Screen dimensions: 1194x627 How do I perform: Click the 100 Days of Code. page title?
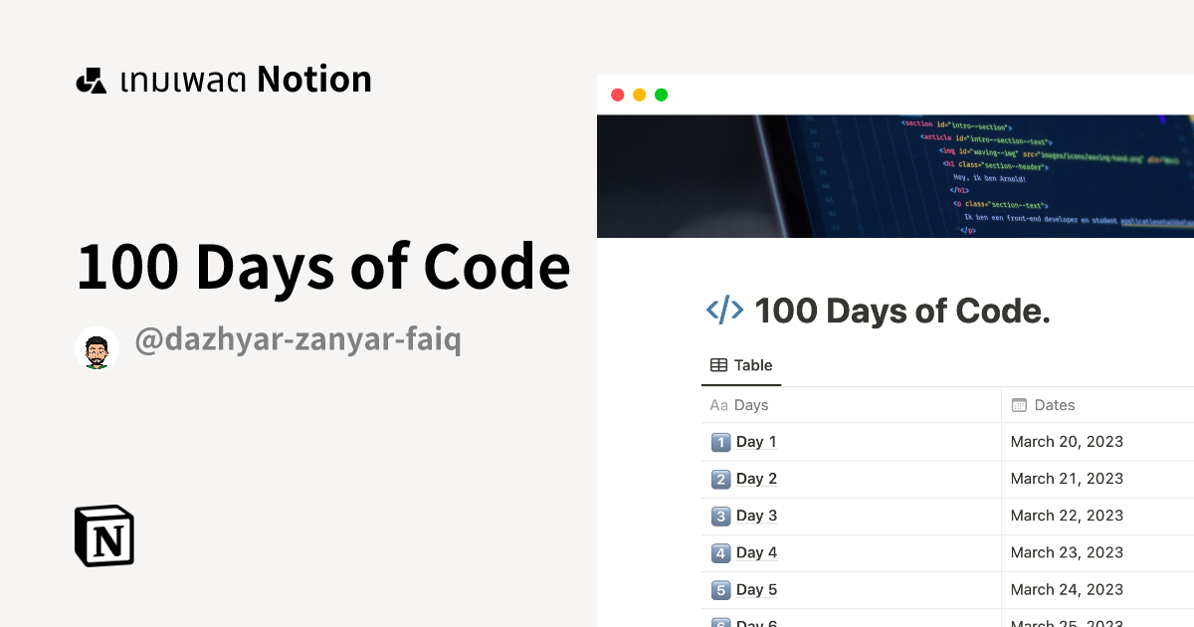coord(902,312)
